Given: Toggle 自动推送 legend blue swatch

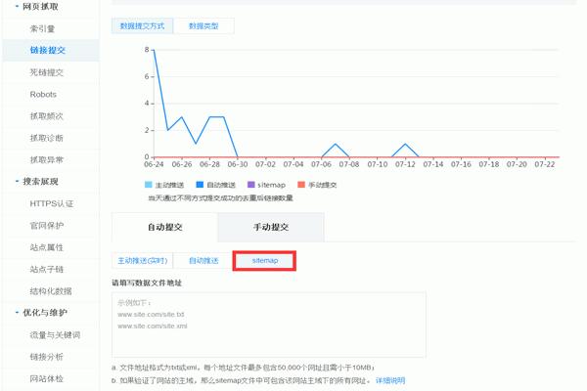Looking at the screenshot, I should click(200, 185).
